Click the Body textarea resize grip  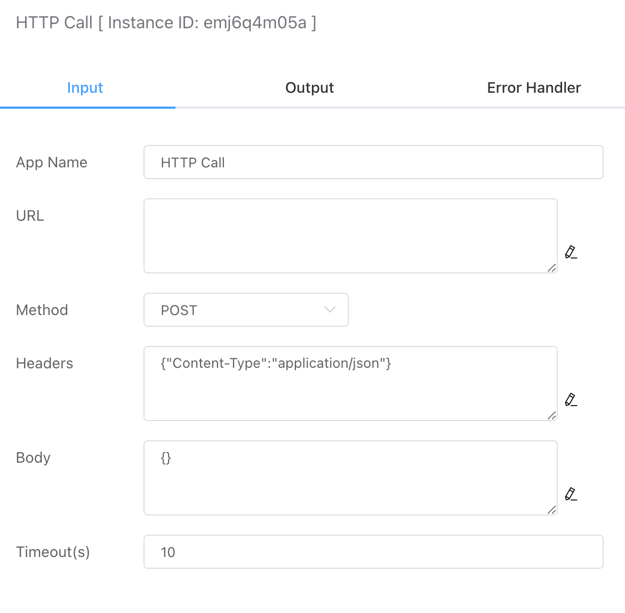[552, 510]
